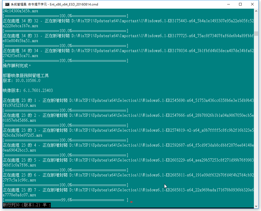261x211 pixels.
Task: Click the line containing KB2574819-v2-x64
Action: 128,130
